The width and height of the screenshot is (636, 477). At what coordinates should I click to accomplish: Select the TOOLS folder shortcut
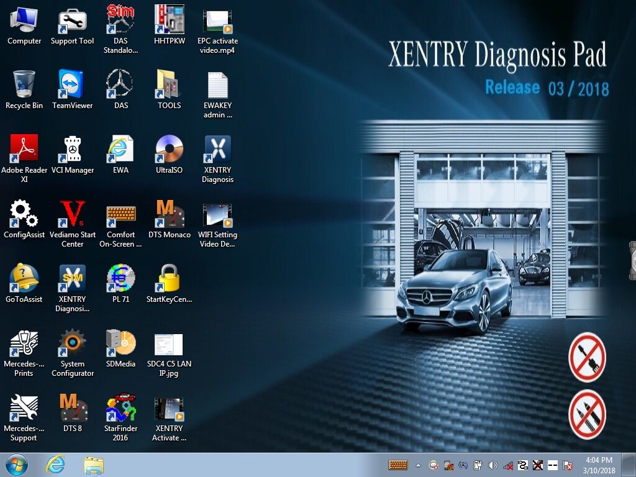169,89
